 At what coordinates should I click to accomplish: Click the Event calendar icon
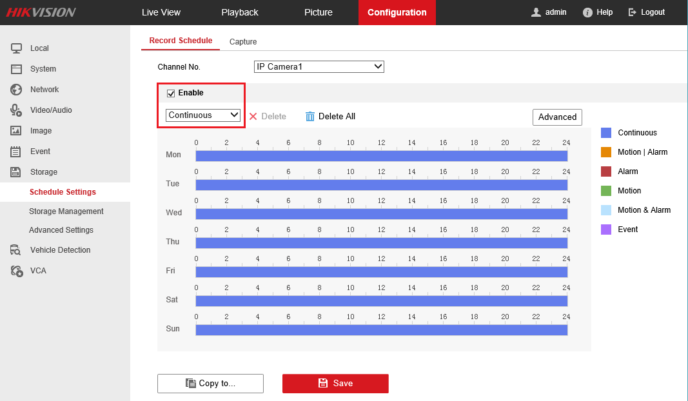click(15, 152)
